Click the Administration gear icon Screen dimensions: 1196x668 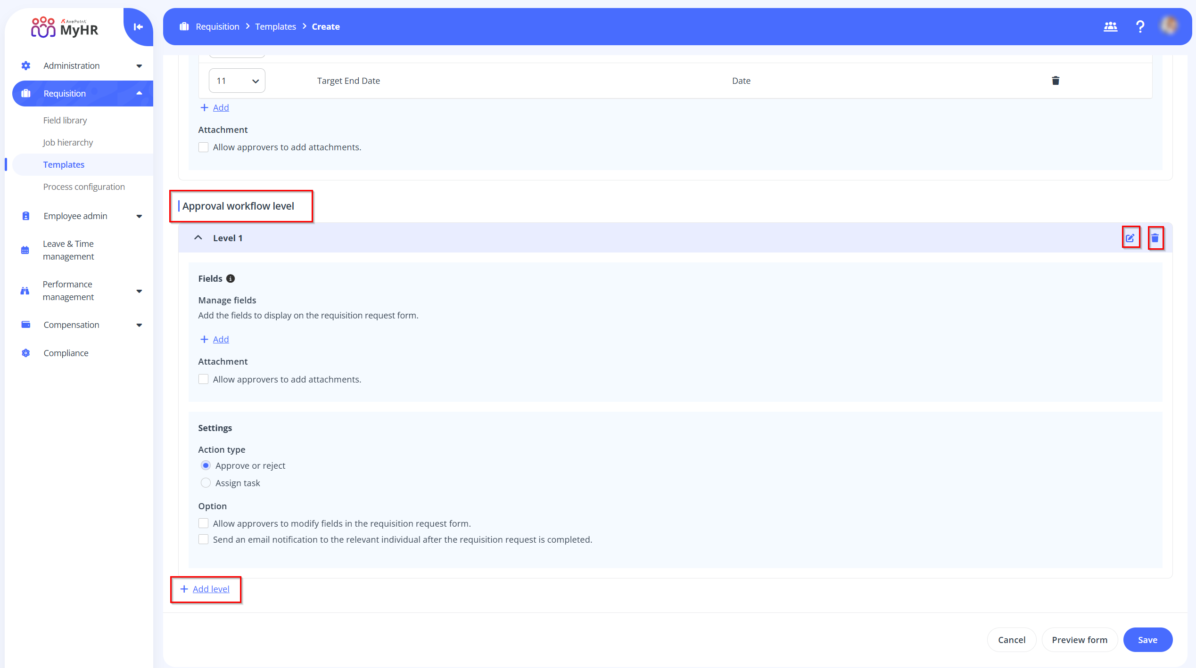26,65
